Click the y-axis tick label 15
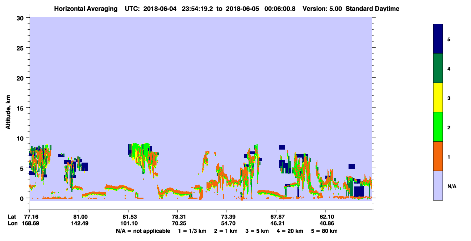The image size is (471, 241). pos(21,108)
